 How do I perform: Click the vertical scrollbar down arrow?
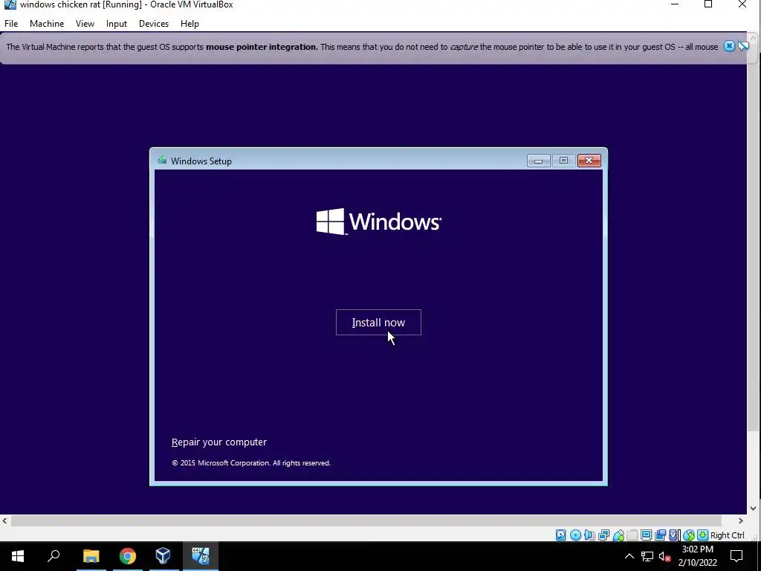pyautogui.click(x=754, y=509)
